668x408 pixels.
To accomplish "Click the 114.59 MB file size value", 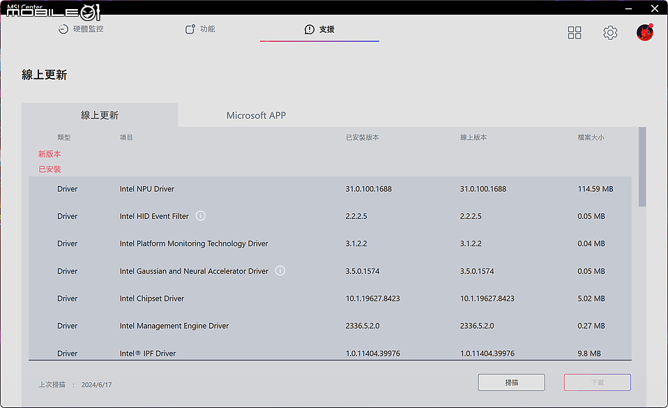I will click(x=595, y=189).
